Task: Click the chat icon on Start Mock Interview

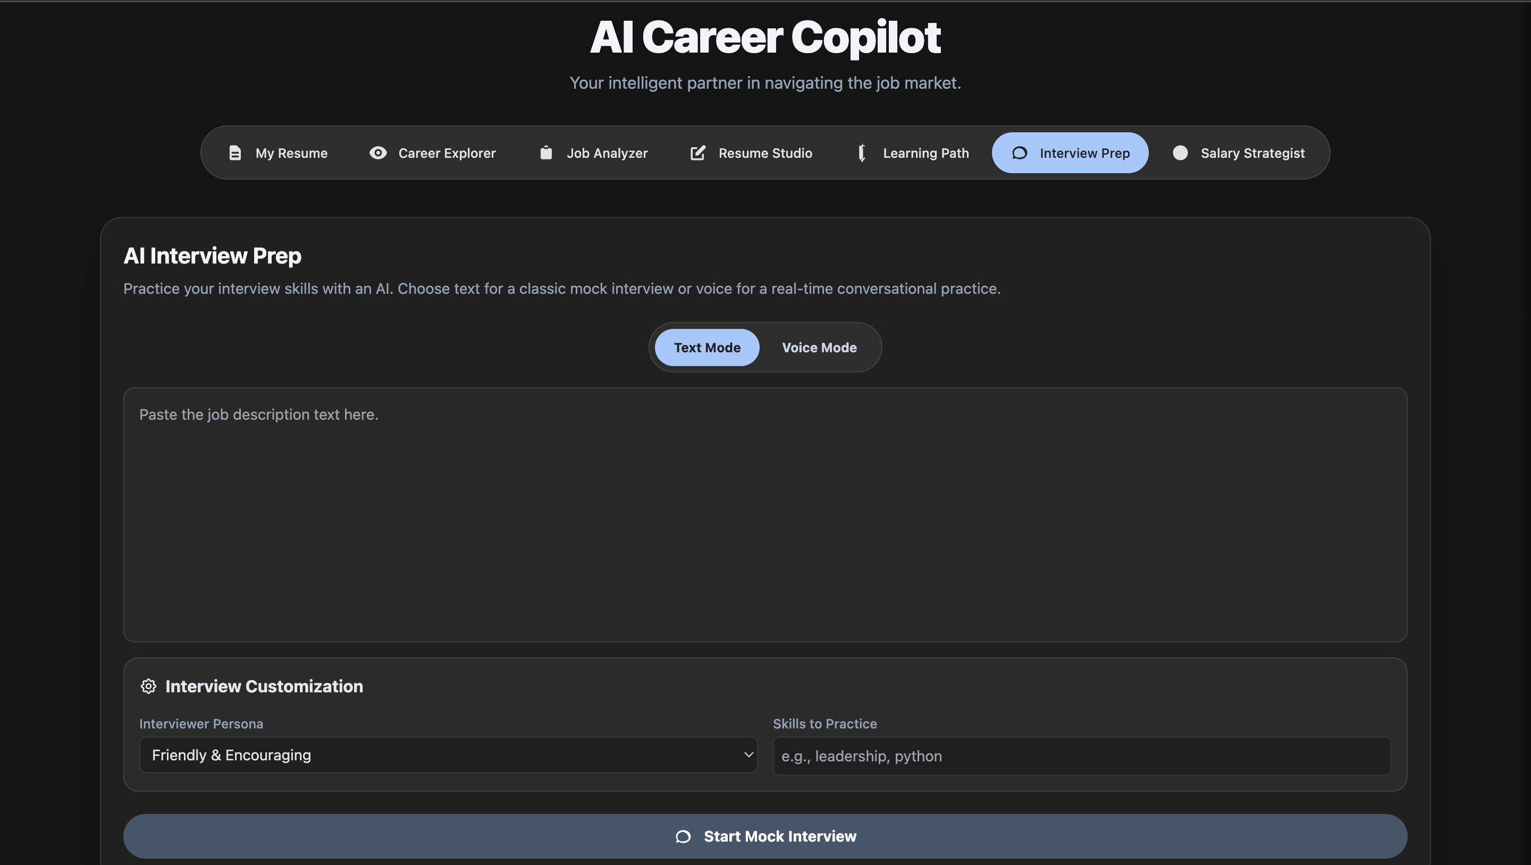Action: tap(684, 836)
